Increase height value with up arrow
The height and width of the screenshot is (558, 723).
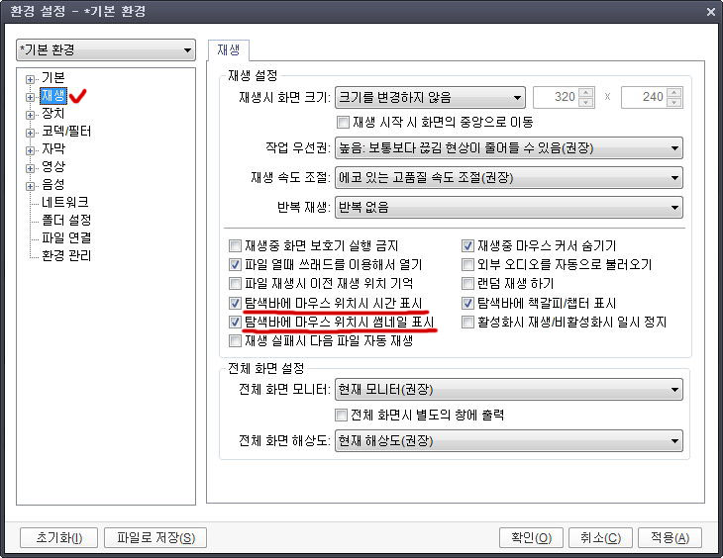pyautogui.click(x=673, y=92)
